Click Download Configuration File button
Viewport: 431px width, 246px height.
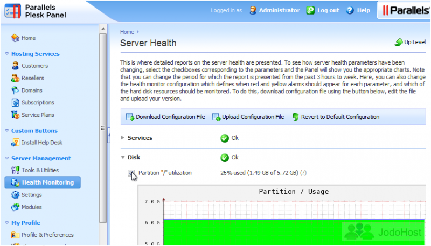[x=165, y=117]
